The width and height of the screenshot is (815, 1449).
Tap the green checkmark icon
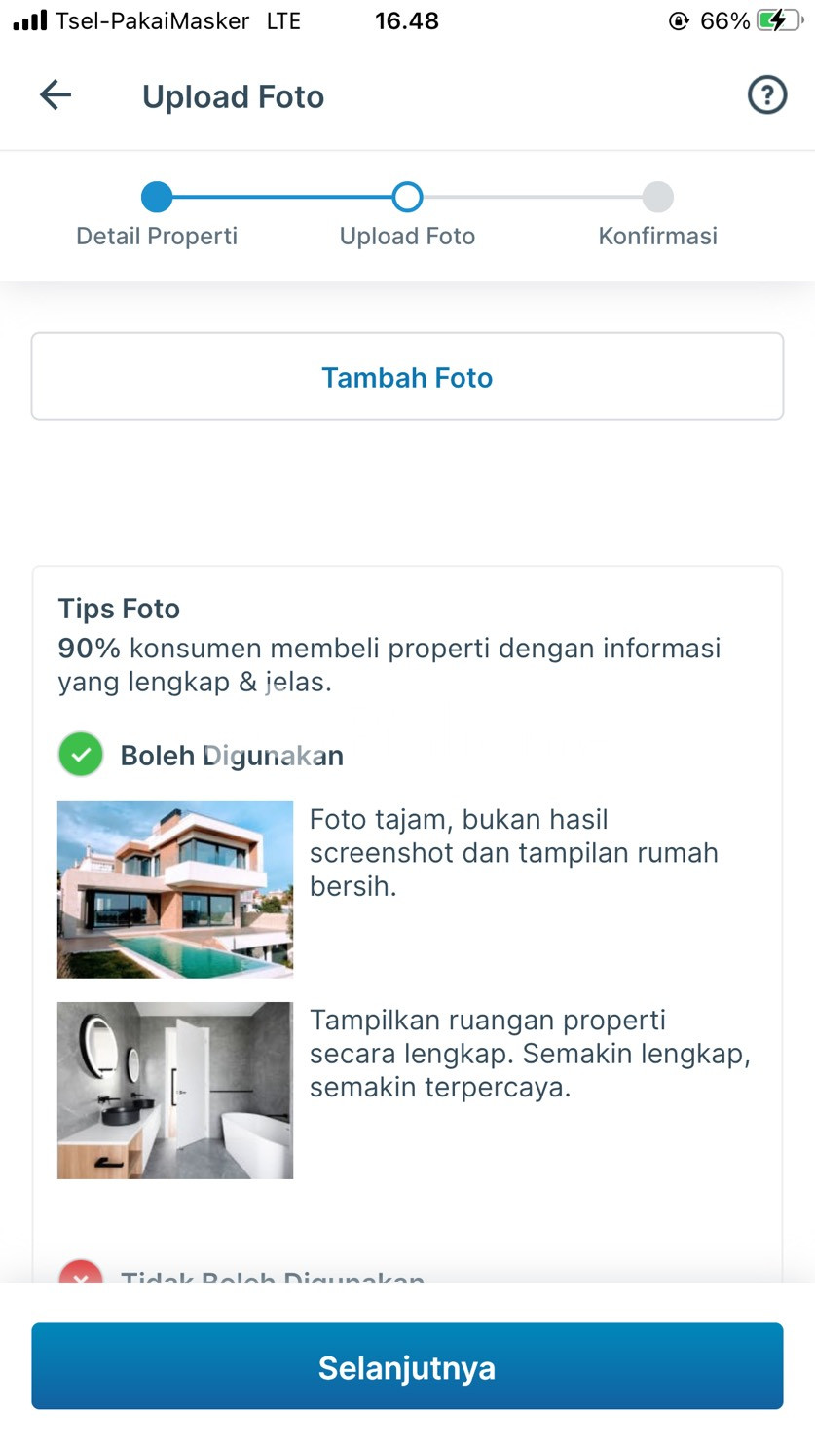coord(81,755)
